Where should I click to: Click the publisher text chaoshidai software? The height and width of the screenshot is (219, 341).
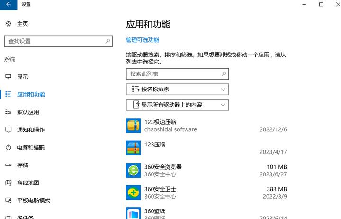(x=170, y=129)
